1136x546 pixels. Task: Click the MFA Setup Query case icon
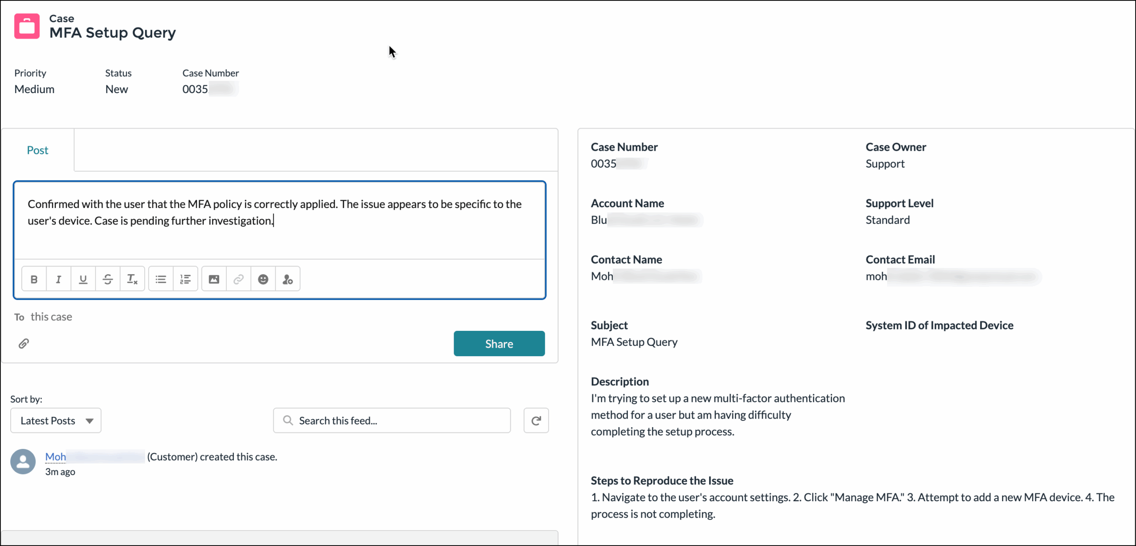point(26,26)
